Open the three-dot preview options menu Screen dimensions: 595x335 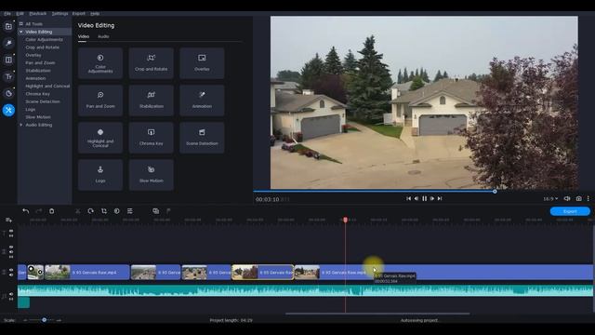[588, 198]
